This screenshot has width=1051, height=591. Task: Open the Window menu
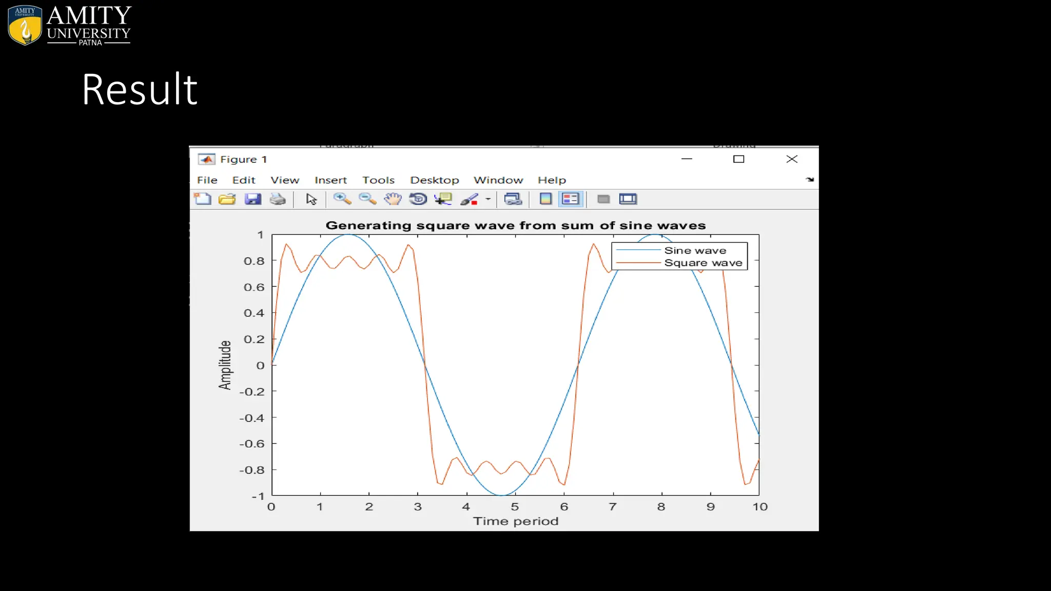pos(498,180)
